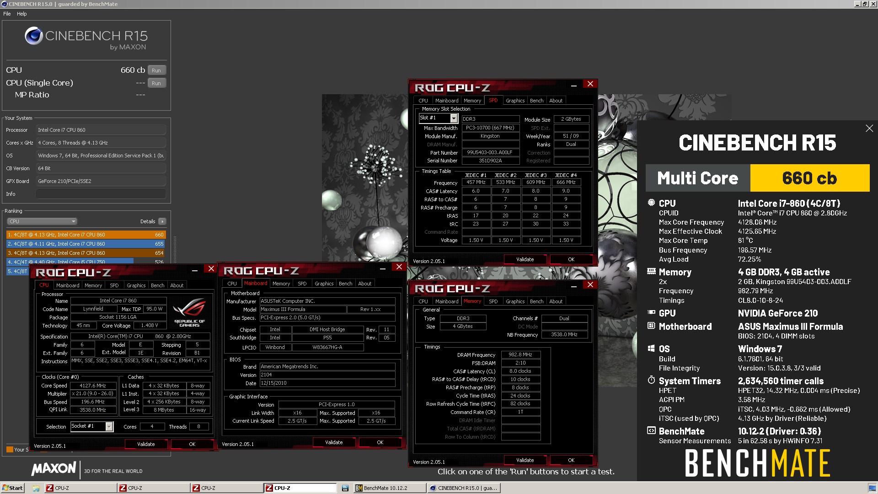This screenshot has height=494, width=878.
Task: Click the Motherboard icon in BenchMate panel
Action: point(651,326)
